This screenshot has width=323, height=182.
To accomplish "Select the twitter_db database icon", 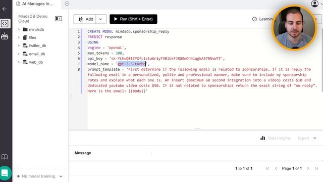I will tap(25, 45).
